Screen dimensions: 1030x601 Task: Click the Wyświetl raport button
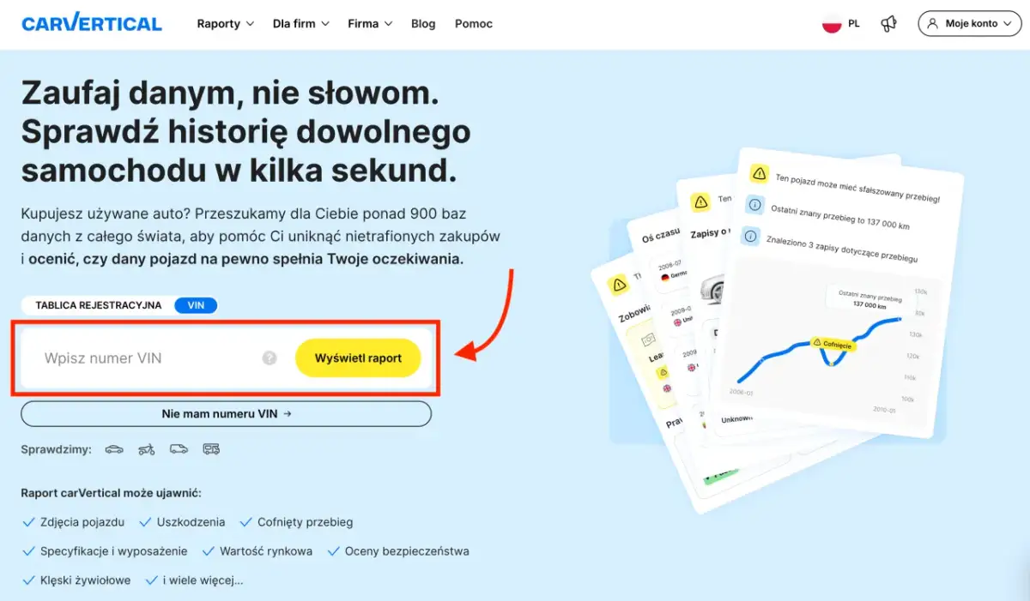[358, 358]
